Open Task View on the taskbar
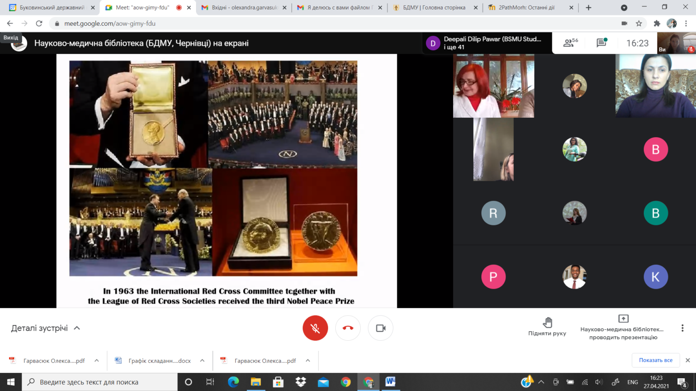The width and height of the screenshot is (696, 391). (210, 382)
